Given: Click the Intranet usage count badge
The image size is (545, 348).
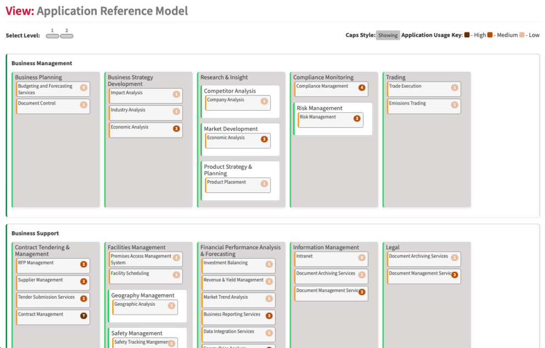Looking at the screenshot, I should 362,258.
